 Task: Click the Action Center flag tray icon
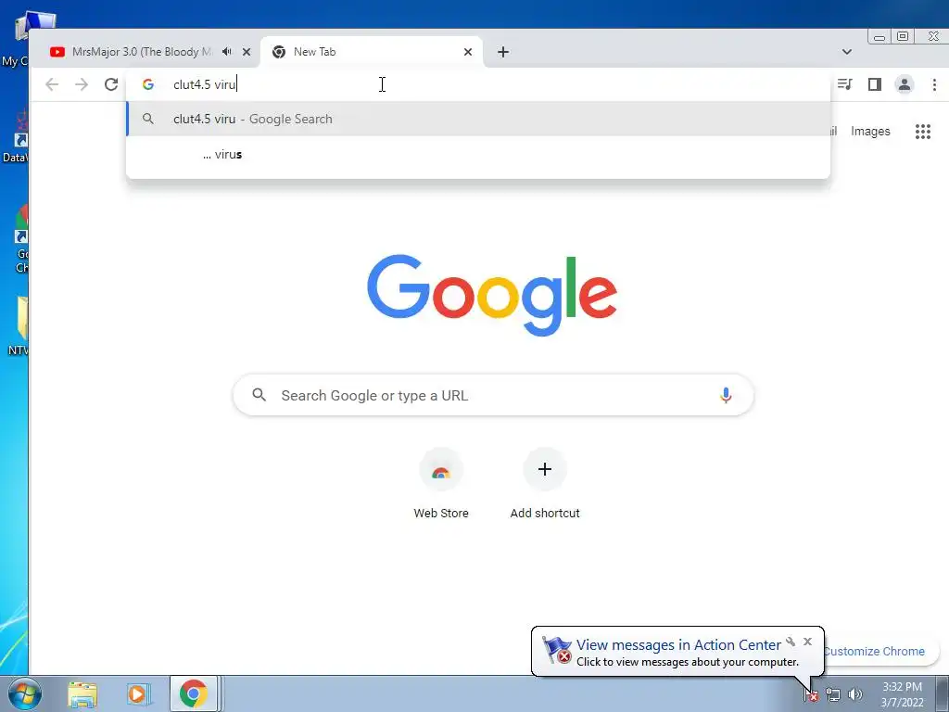point(811,695)
